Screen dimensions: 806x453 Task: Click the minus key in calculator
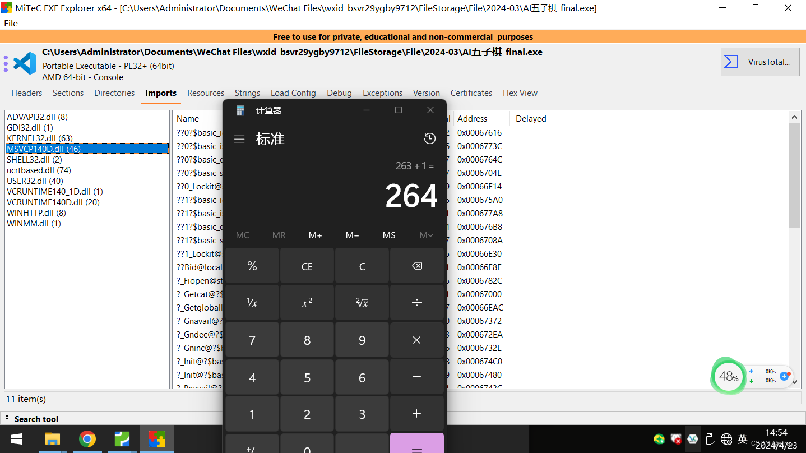(x=416, y=377)
